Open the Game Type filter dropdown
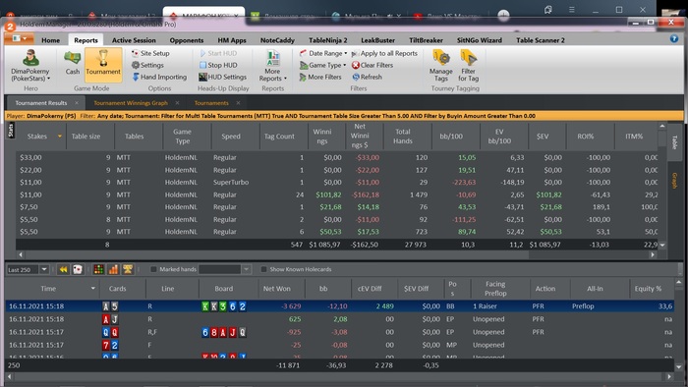Image resolution: width=688 pixels, height=387 pixels. click(323, 65)
